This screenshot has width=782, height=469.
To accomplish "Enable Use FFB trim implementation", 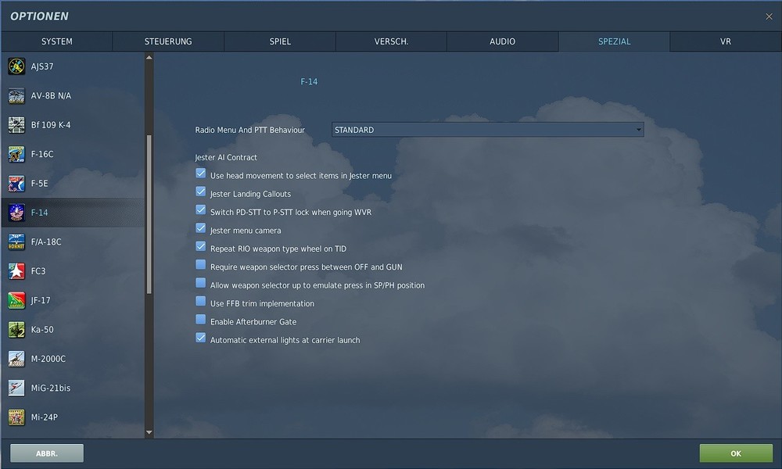I will [x=200, y=302].
